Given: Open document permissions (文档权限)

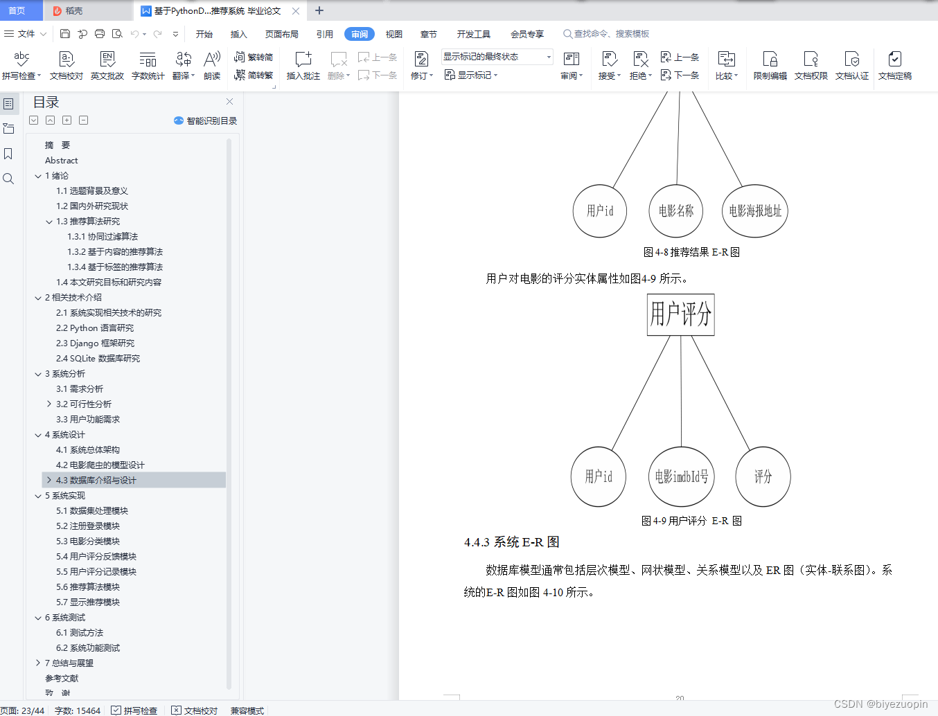Looking at the screenshot, I should (x=811, y=66).
